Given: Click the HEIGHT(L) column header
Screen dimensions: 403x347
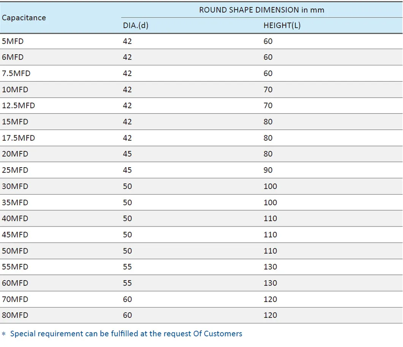Looking at the screenshot, I should [x=282, y=26].
